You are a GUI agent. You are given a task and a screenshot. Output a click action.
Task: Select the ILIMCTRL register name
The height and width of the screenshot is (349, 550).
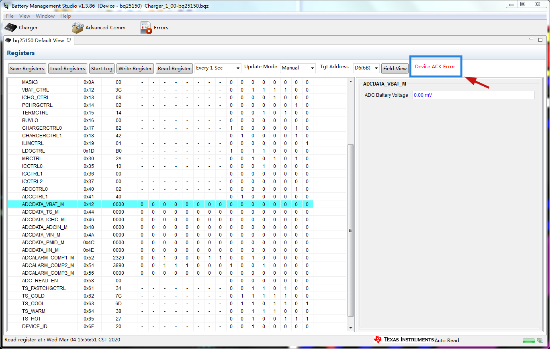[33, 143]
